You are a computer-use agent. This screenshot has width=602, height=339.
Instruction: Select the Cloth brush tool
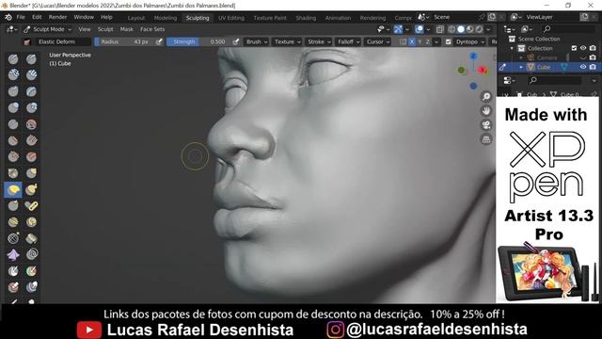pyautogui.click(x=13, y=254)
